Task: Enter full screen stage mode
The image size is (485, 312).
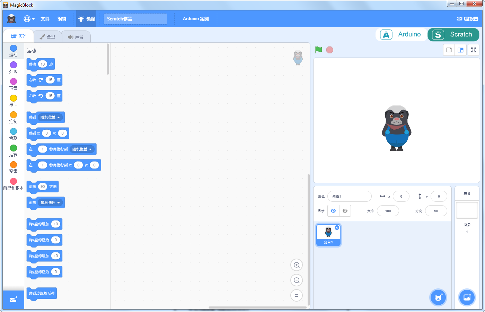Action: tap(474, 50)
